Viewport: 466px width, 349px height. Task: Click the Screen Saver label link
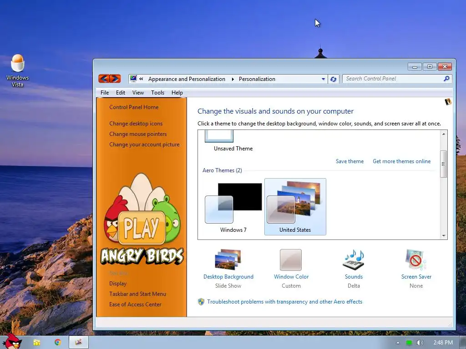416,277
